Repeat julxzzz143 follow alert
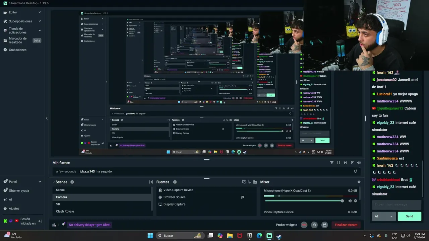Screen dimensions: 429x241 [356, 171]
